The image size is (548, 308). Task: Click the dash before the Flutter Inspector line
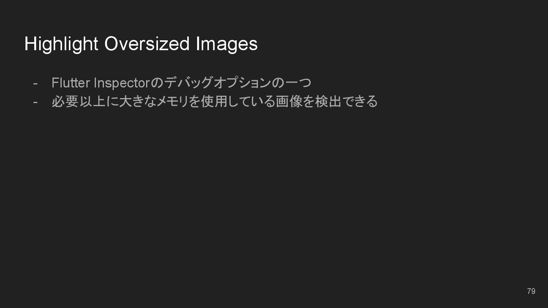pos(35,83)
